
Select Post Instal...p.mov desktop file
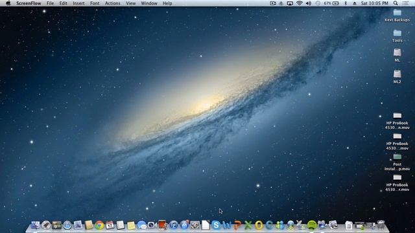coord(397,162)
